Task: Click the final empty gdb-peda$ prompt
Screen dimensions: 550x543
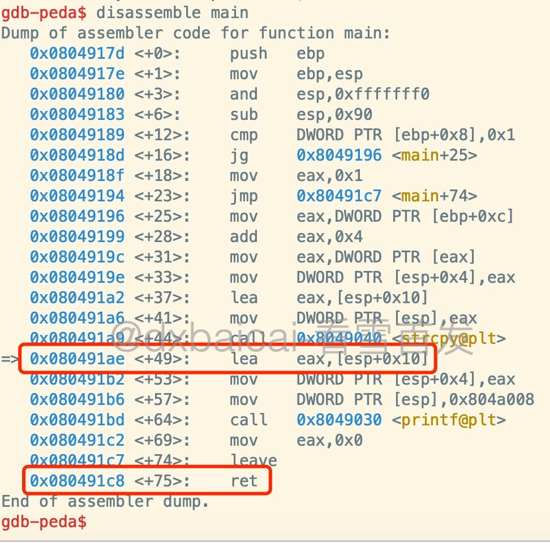Action: (x=44, y=522)
